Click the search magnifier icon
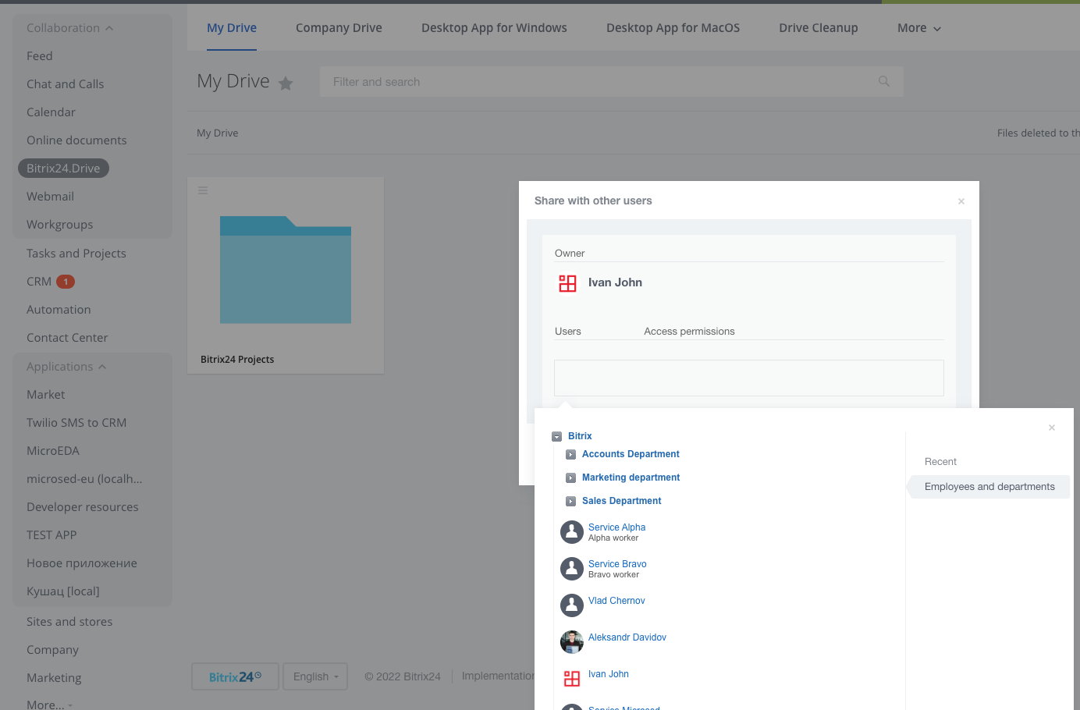Viewport: 1080px width, 710px height. click(884, 81)
